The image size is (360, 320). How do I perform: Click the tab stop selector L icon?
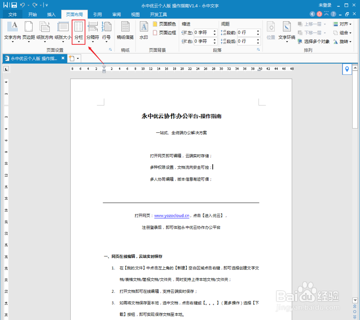(6, 69)
